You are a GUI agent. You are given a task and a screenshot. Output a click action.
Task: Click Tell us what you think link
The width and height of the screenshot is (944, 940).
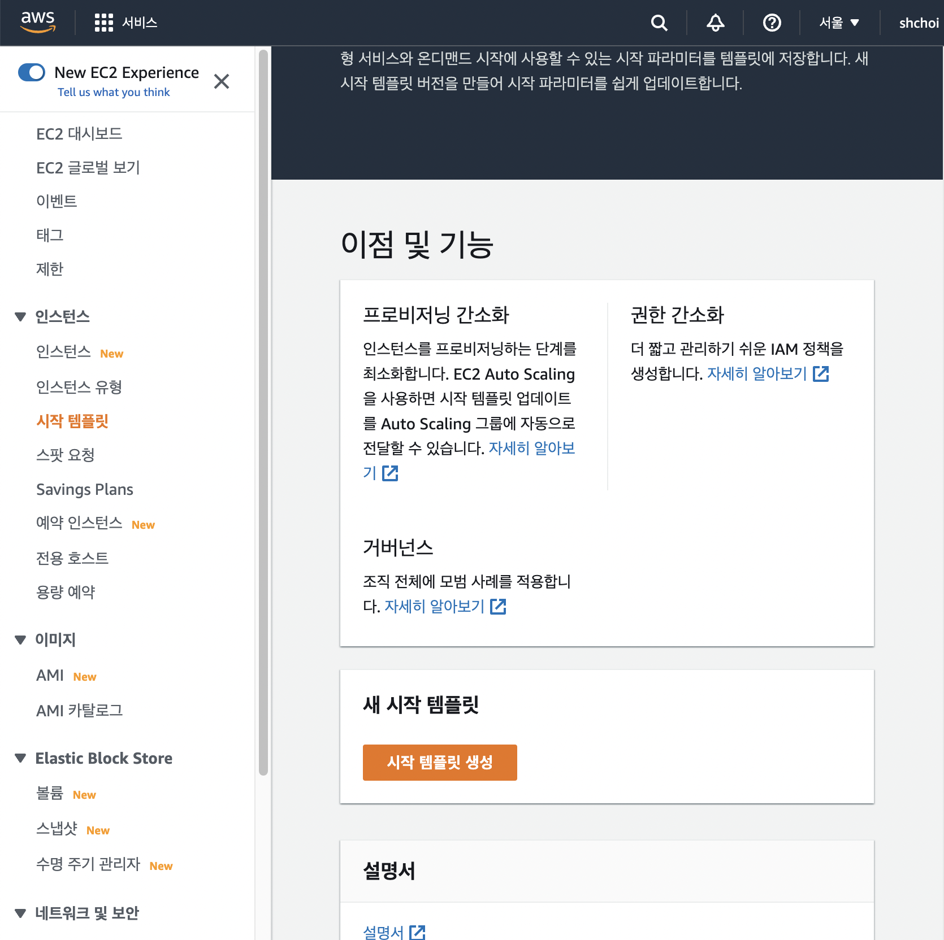[114, 92]
